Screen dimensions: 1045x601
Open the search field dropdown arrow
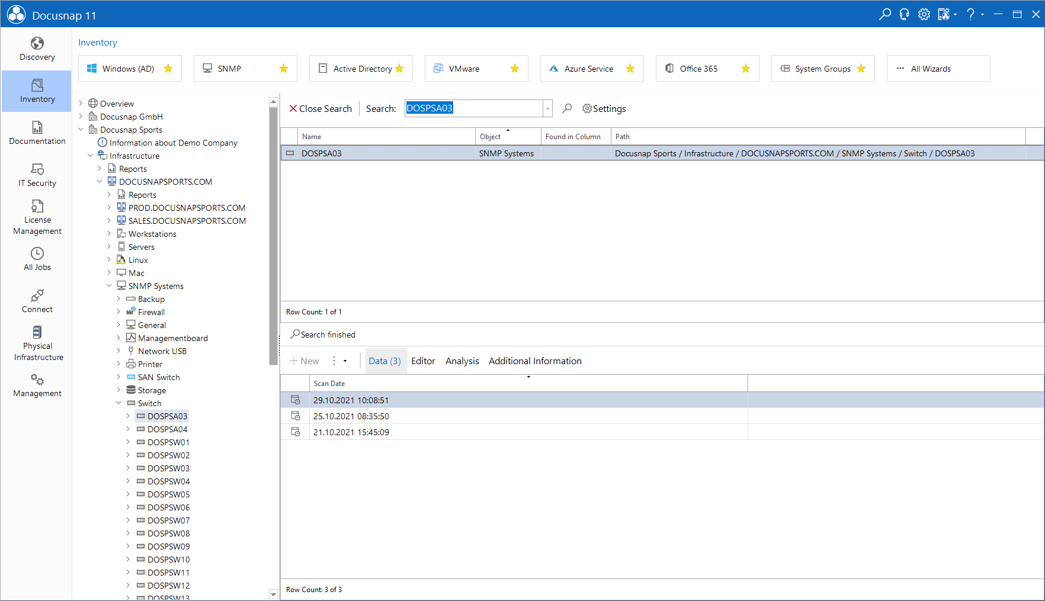(x=547, y=108)
